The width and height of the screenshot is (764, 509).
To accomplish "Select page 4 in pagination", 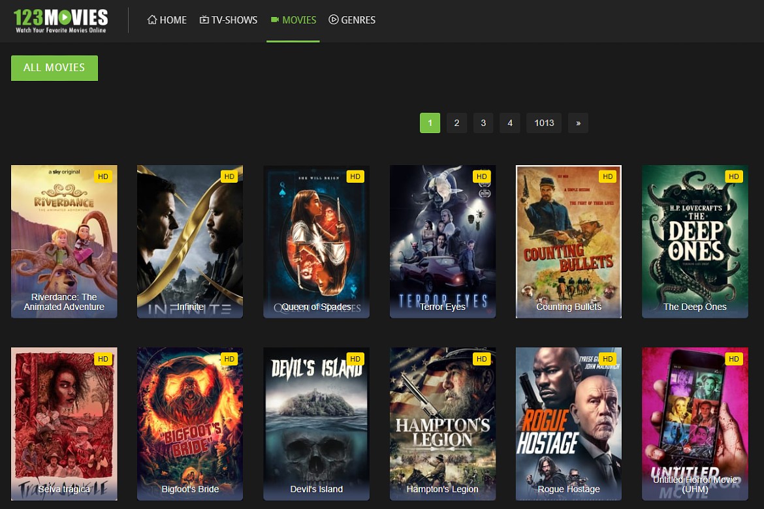I will tap(510, 123).
